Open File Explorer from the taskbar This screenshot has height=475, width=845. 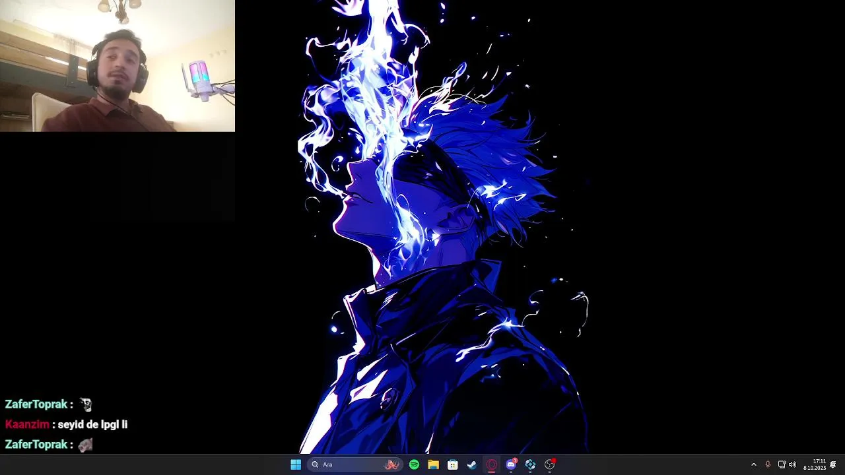pos(433,464)
